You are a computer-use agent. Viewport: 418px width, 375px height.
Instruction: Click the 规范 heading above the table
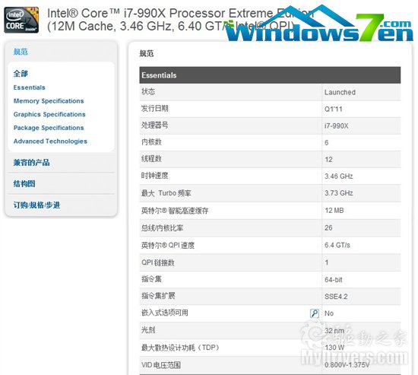click(147, 53)
